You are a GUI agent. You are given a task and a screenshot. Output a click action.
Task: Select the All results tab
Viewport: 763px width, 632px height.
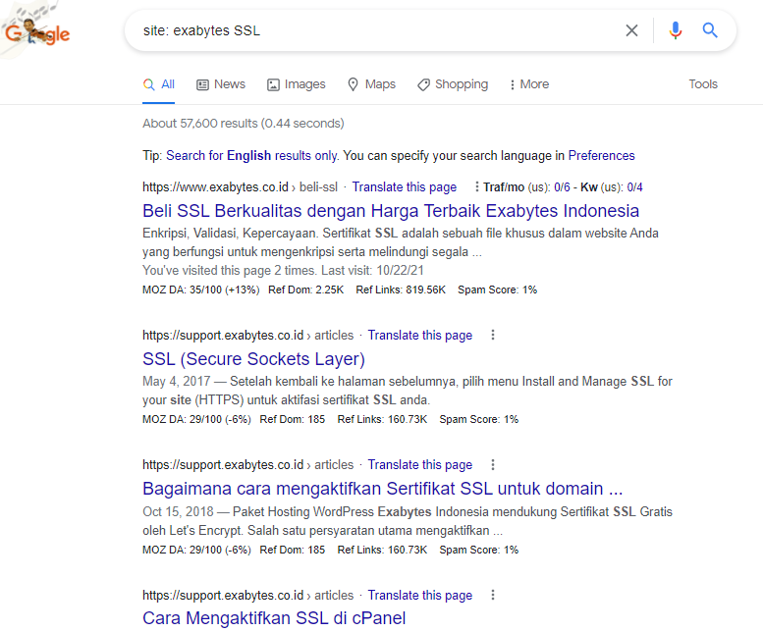159,84
